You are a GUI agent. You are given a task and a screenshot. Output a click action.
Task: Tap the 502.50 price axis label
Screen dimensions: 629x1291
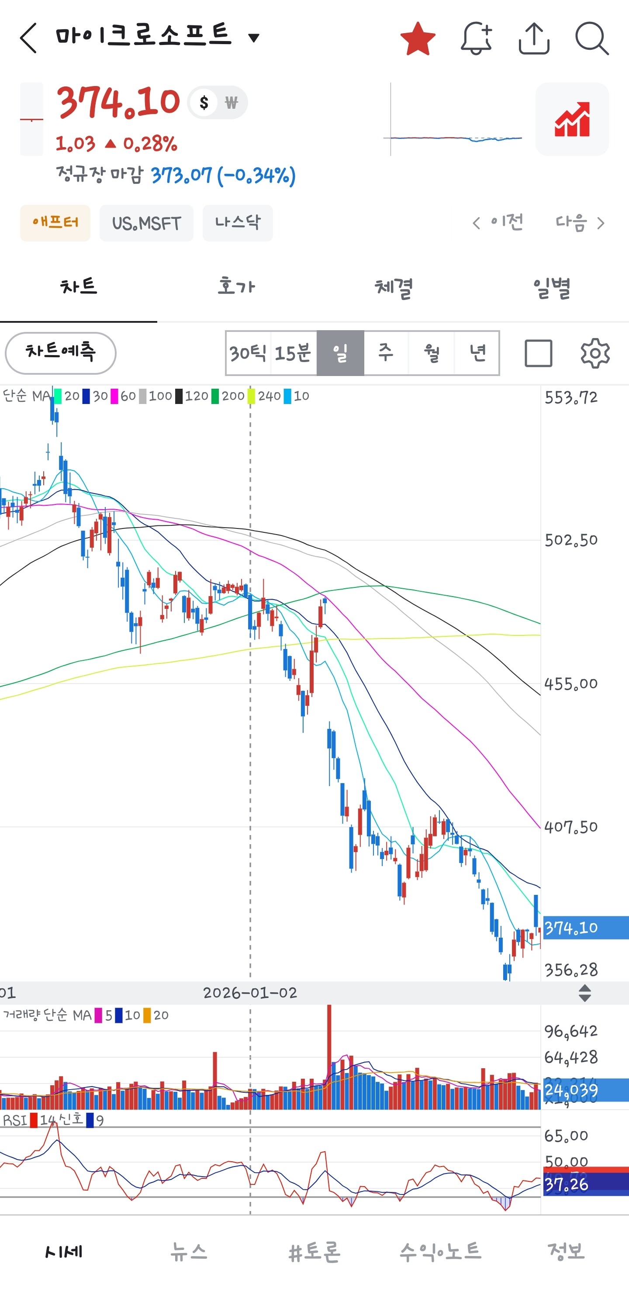pos(571,540)
